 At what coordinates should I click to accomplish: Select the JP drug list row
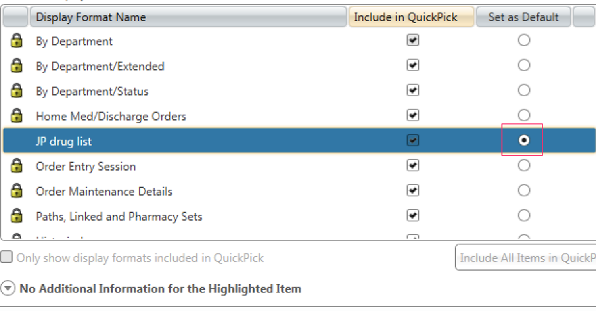(299, 140)
